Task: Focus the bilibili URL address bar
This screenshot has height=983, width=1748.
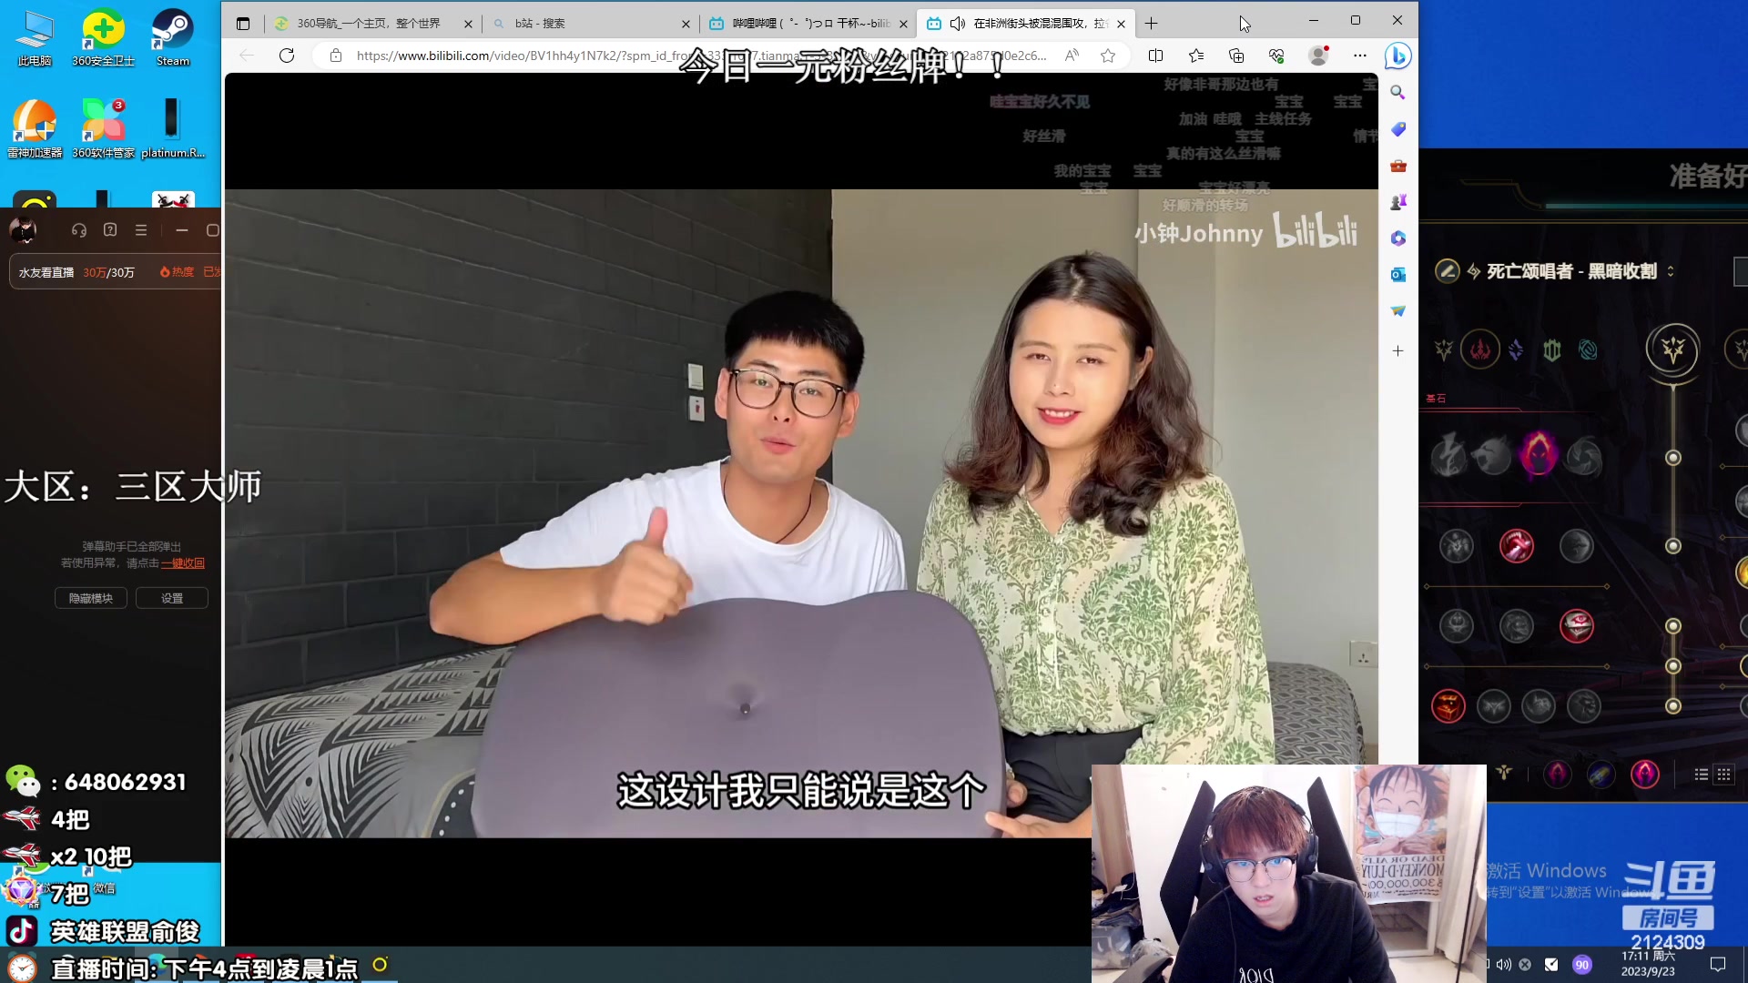Action: (x=701, y=56)
